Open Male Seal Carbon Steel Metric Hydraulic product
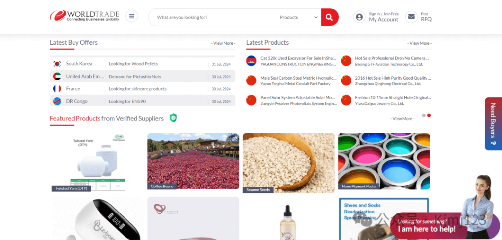502x240 pixels. click(299, 78)
